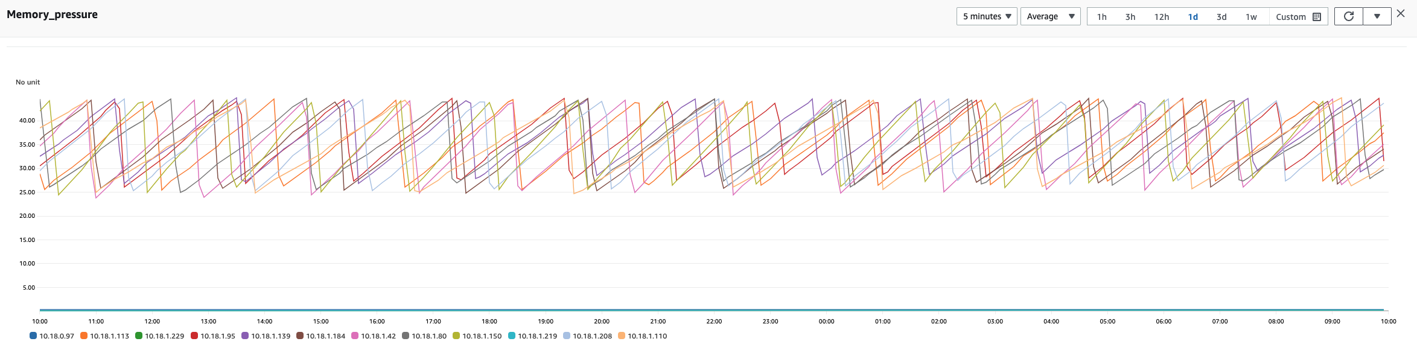Click the 40.00 y-axis value
This screenshot has width=1417, height=353.
27,121
